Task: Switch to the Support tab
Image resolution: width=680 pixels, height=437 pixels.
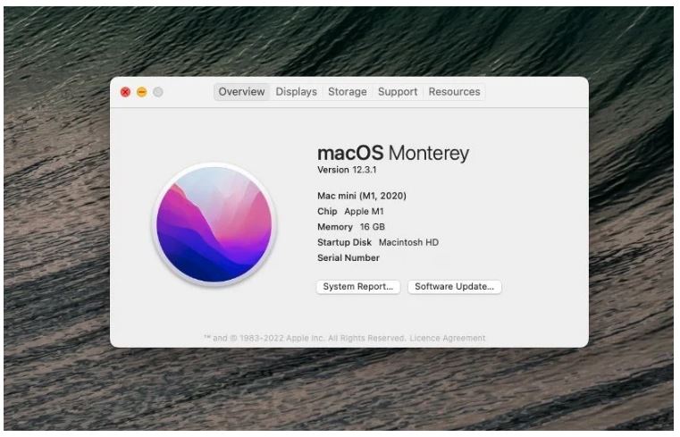Action: [398, 92]
